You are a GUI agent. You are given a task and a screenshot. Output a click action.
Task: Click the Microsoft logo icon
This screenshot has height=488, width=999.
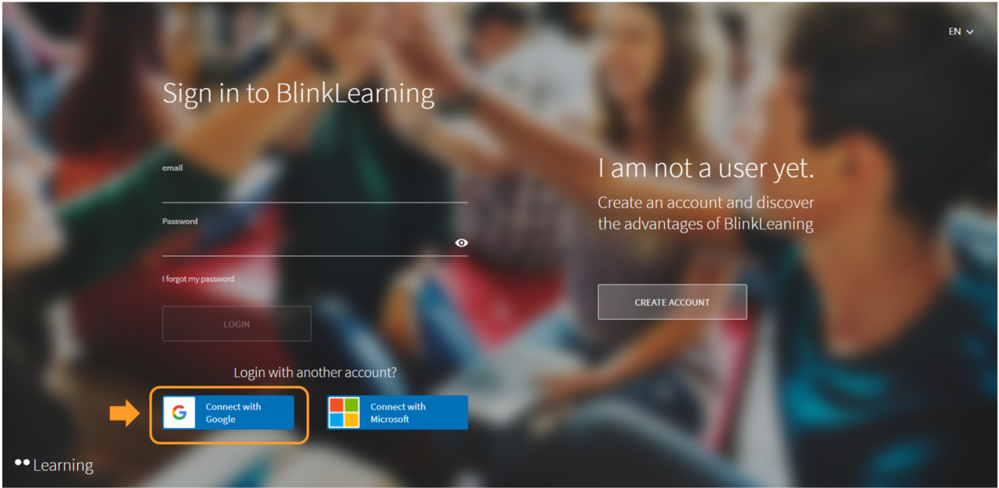pyautogui.click(x=343, y=413)
